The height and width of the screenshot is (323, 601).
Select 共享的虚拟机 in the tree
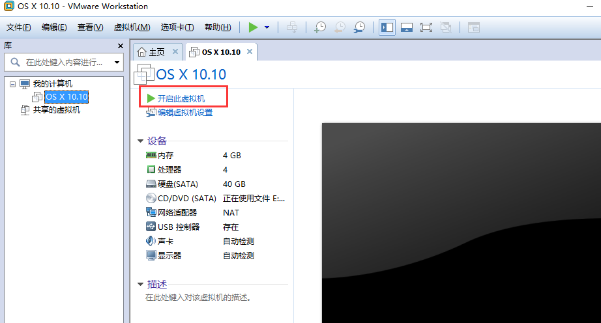pyautogui.click(x=56, y=110)
